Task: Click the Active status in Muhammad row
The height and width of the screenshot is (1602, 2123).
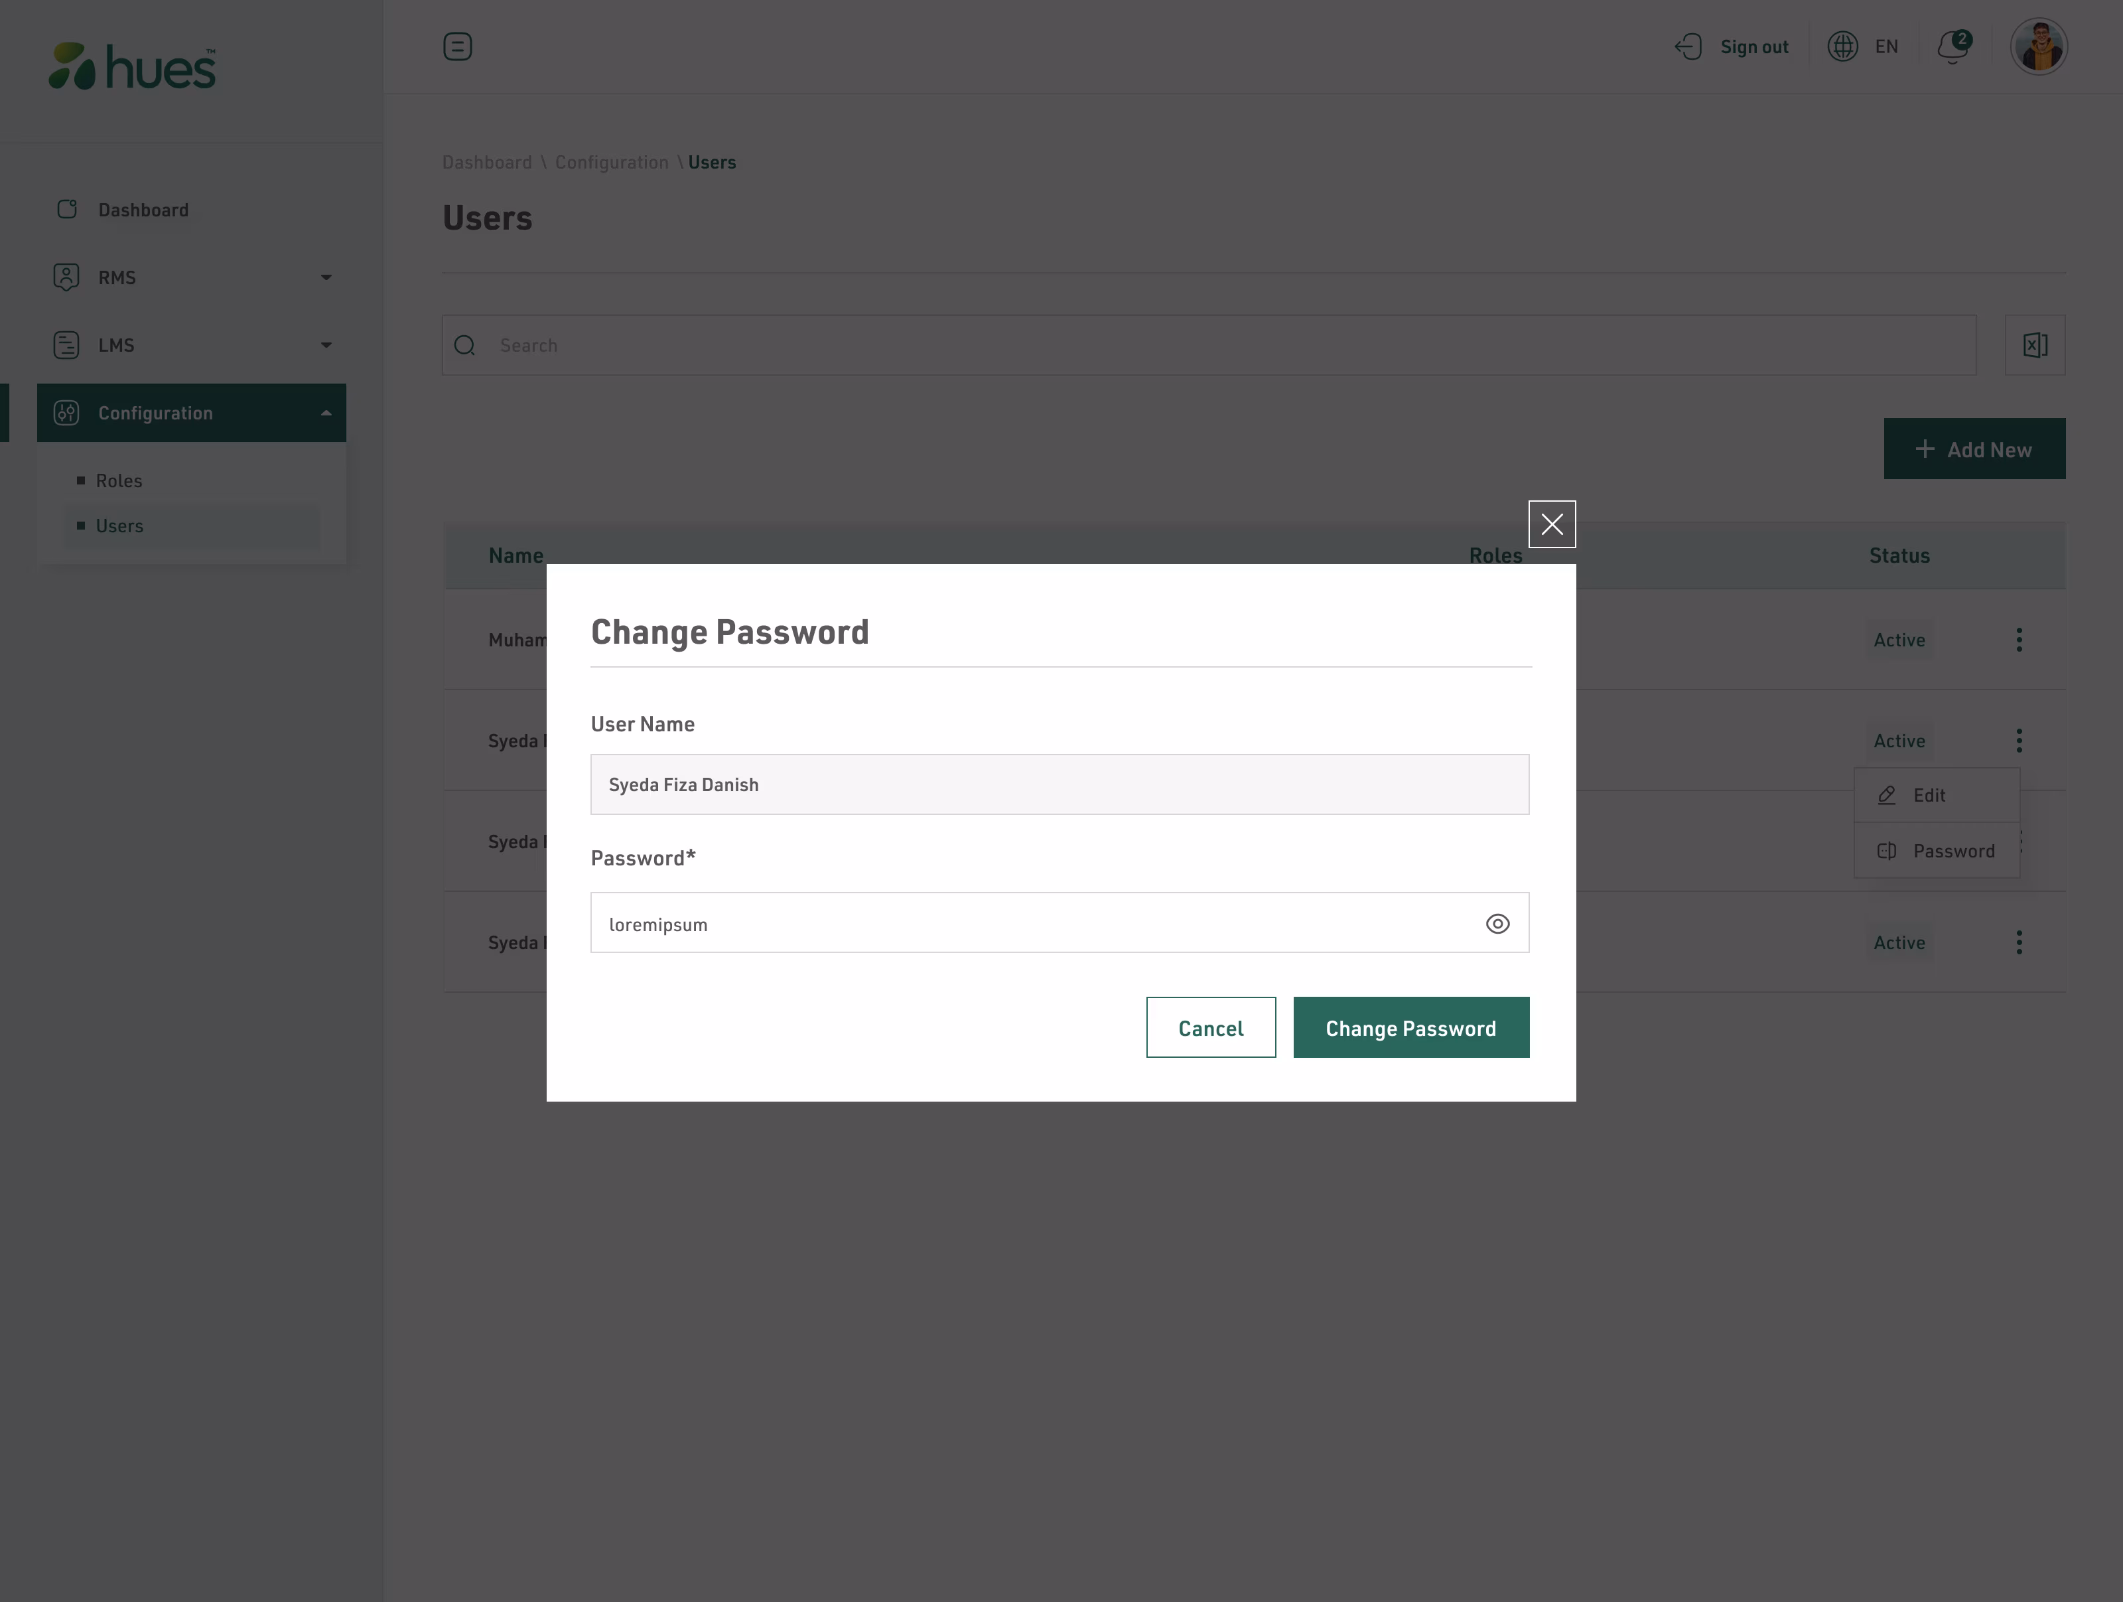Action: pos(1899,640)
